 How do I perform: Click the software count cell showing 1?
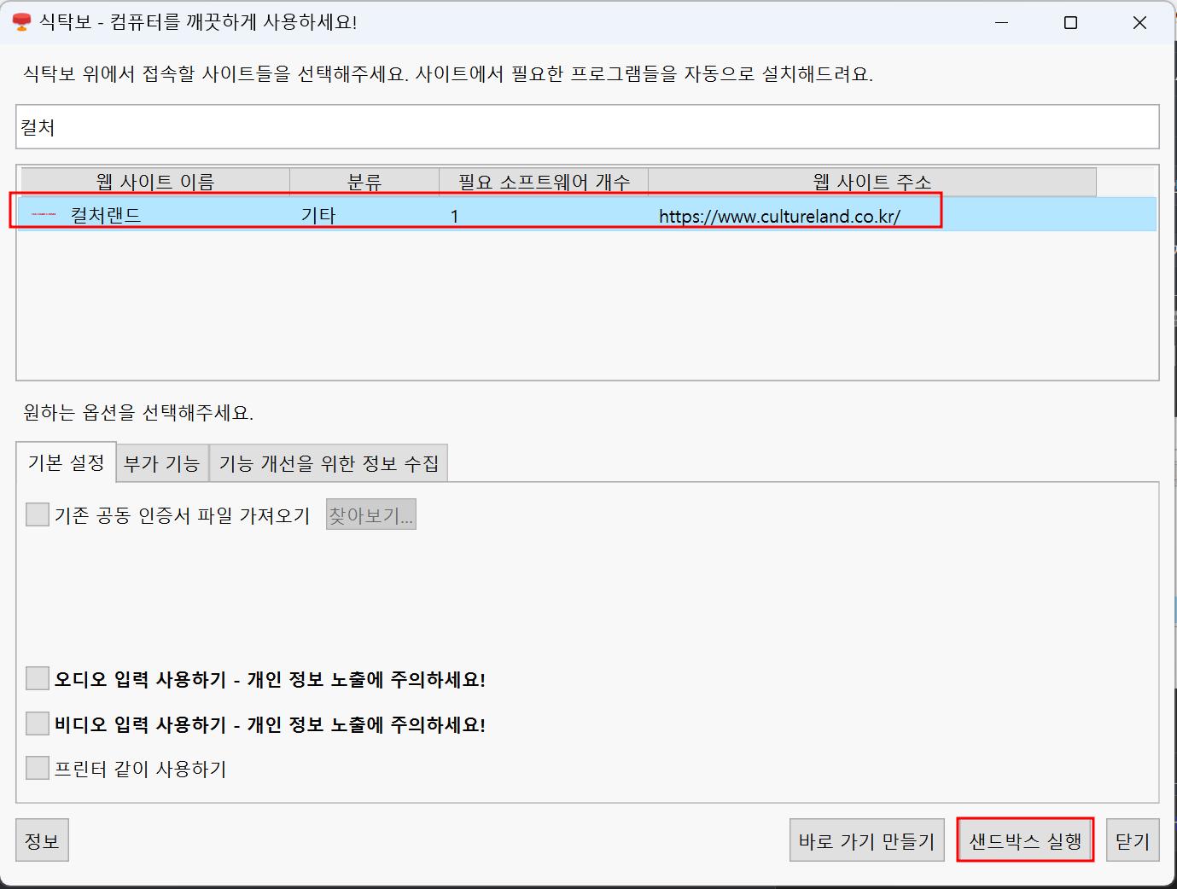[455, 216]
